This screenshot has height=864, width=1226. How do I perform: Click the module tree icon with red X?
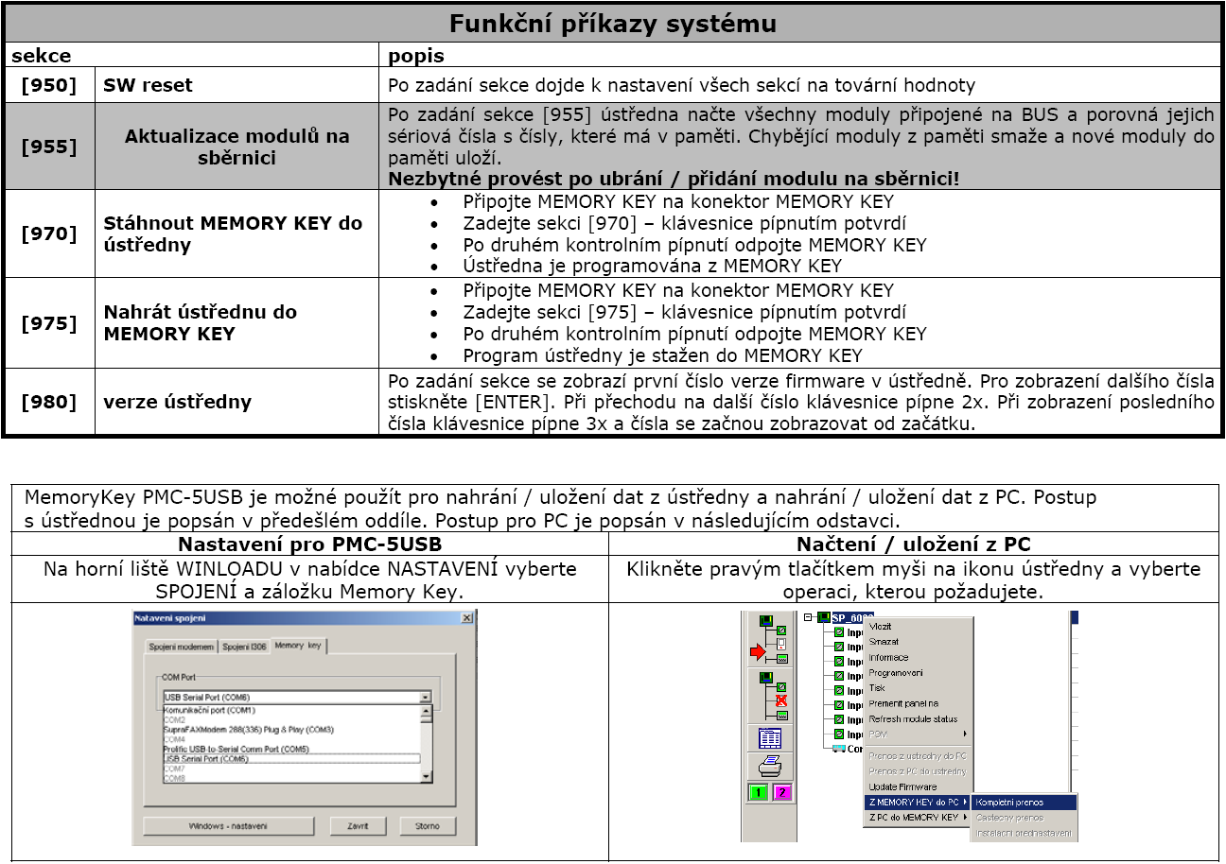pyautogui.click(x=770, y=696)
